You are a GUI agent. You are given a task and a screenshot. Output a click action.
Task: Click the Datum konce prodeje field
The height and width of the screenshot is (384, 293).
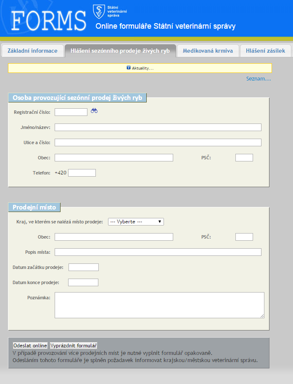pyautogui.click(x=83, y=282)
